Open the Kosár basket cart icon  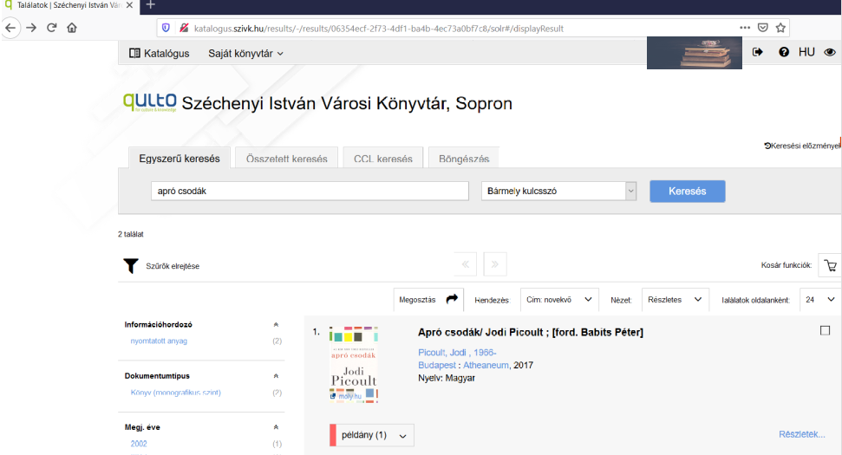[x=830, y=265]
